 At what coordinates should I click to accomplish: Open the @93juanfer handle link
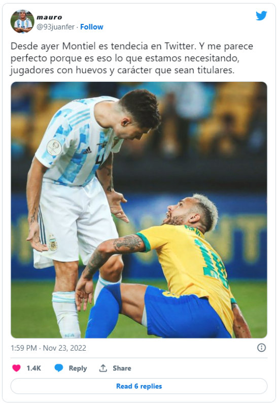click(x=56, y=27)
